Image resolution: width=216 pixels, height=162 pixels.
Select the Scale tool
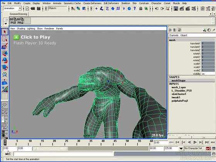tap(5, 67)
